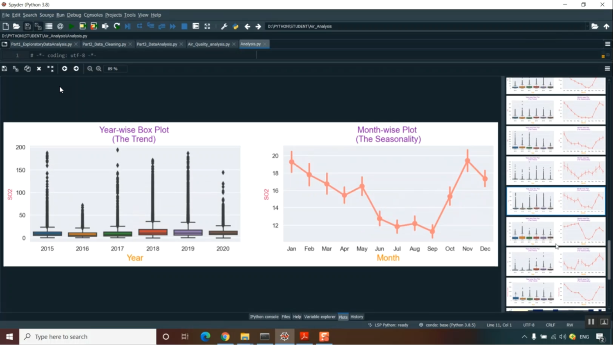Open the Debug menu
613x345 pixels.
(x=74, y=15)
